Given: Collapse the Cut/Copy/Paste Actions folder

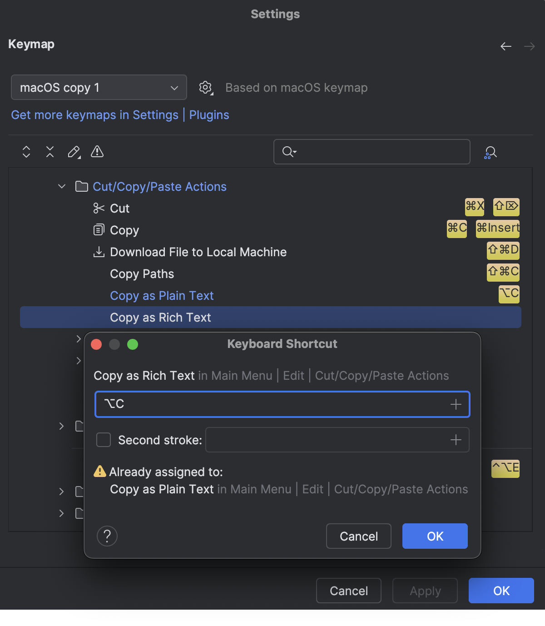Looking at the screenshot, I should point(62,186).
